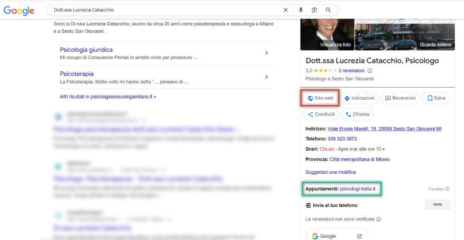Expand the Psicologia giuridica result
This screenshot has height=240, width=464.
pos(266,53)
